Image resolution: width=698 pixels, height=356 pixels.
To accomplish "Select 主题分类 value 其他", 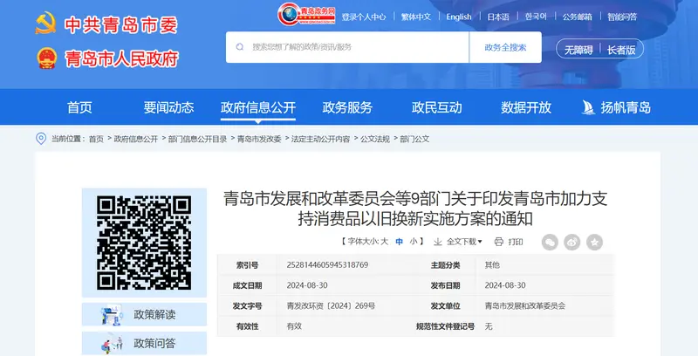I will [492, 264].
